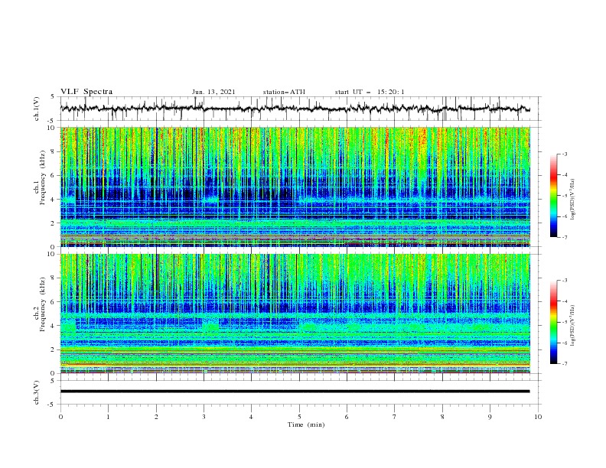Image resolution: width=606 pixels, height=468 pixels.
Task: Click the "-3" tick on ch.2 colorbar
Action: tap(564, 281)
